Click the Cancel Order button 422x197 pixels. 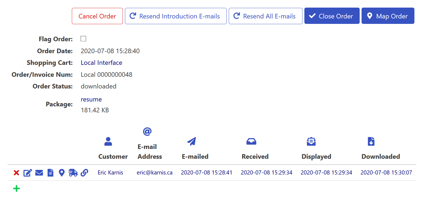pos(97,16)
